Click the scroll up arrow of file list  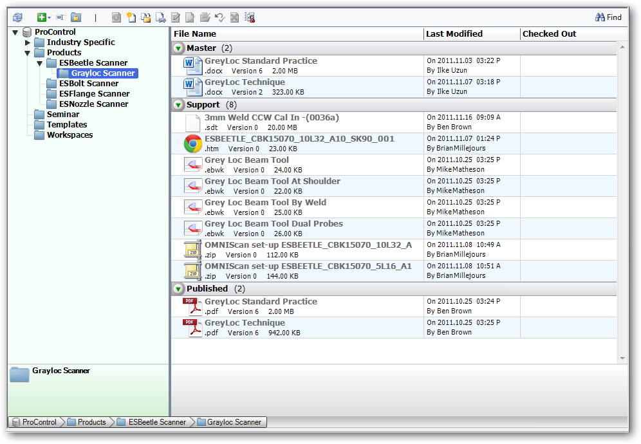point(622,48)
